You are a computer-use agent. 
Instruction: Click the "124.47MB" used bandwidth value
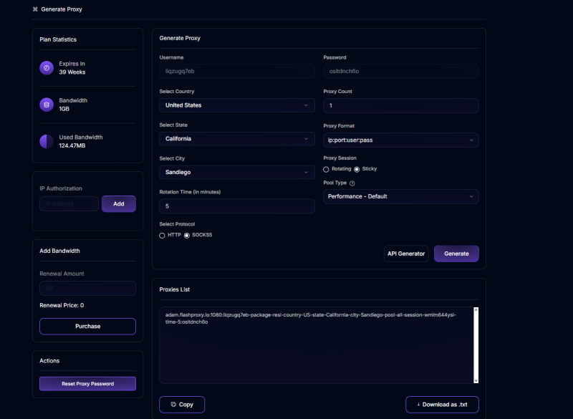tap(72, 146)
